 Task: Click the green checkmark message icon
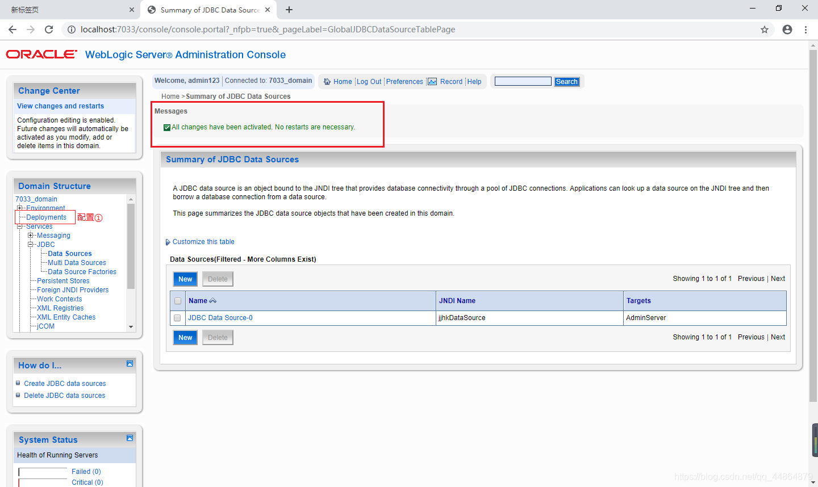167,128
